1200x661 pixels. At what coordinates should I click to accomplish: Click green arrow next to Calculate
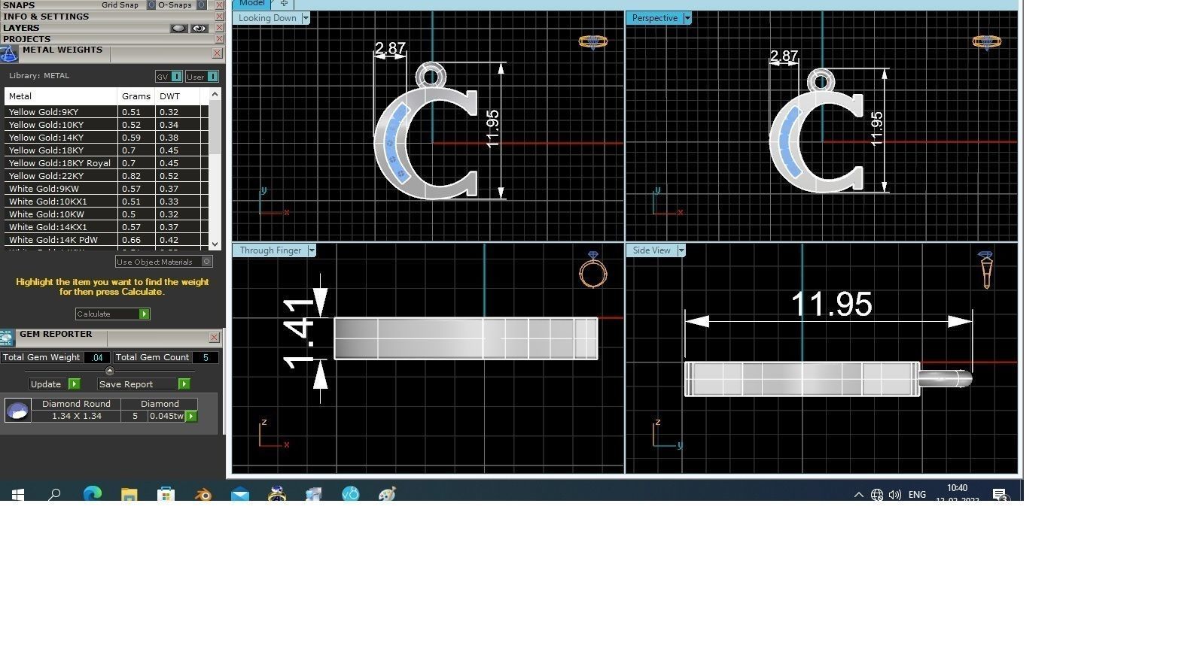[145, 314]
